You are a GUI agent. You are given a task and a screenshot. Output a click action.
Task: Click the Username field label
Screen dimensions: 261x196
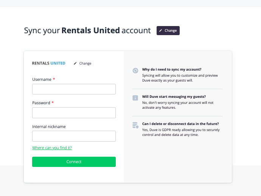click(x=42, y=79)
